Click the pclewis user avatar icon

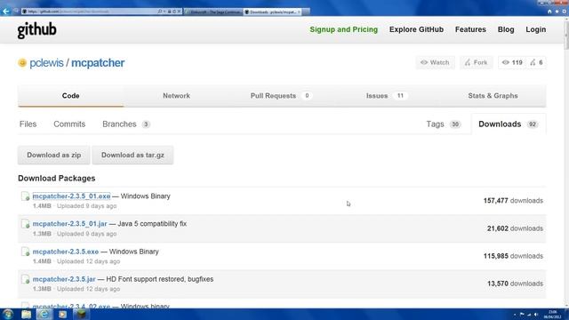pyautogui.click(x=22, y=63)
